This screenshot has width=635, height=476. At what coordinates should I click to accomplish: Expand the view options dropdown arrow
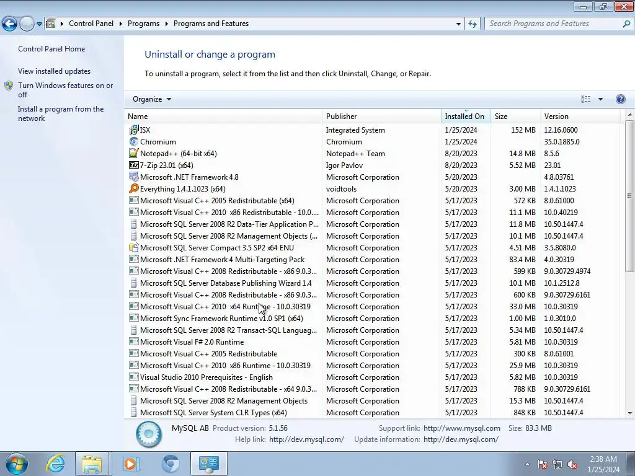coord(600,99)
